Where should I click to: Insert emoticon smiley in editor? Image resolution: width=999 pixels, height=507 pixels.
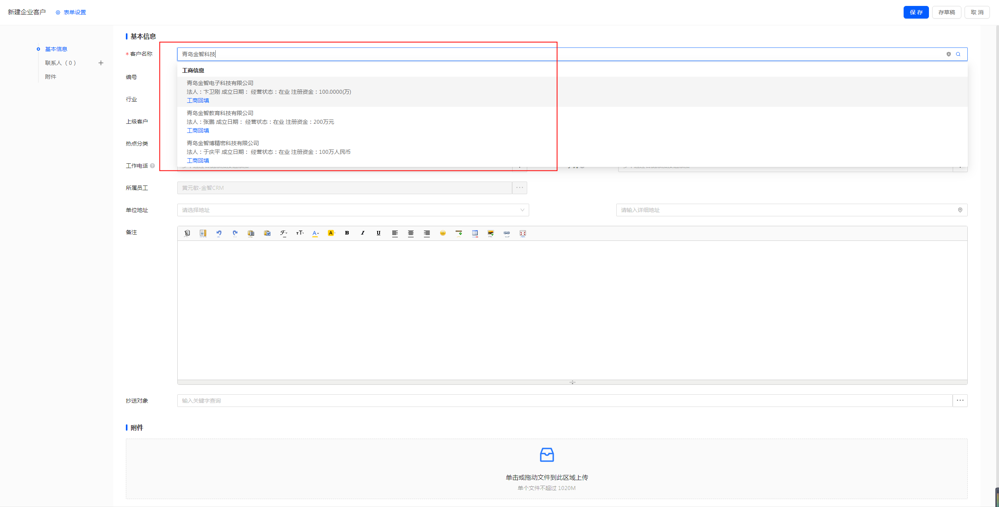(443, 233)
